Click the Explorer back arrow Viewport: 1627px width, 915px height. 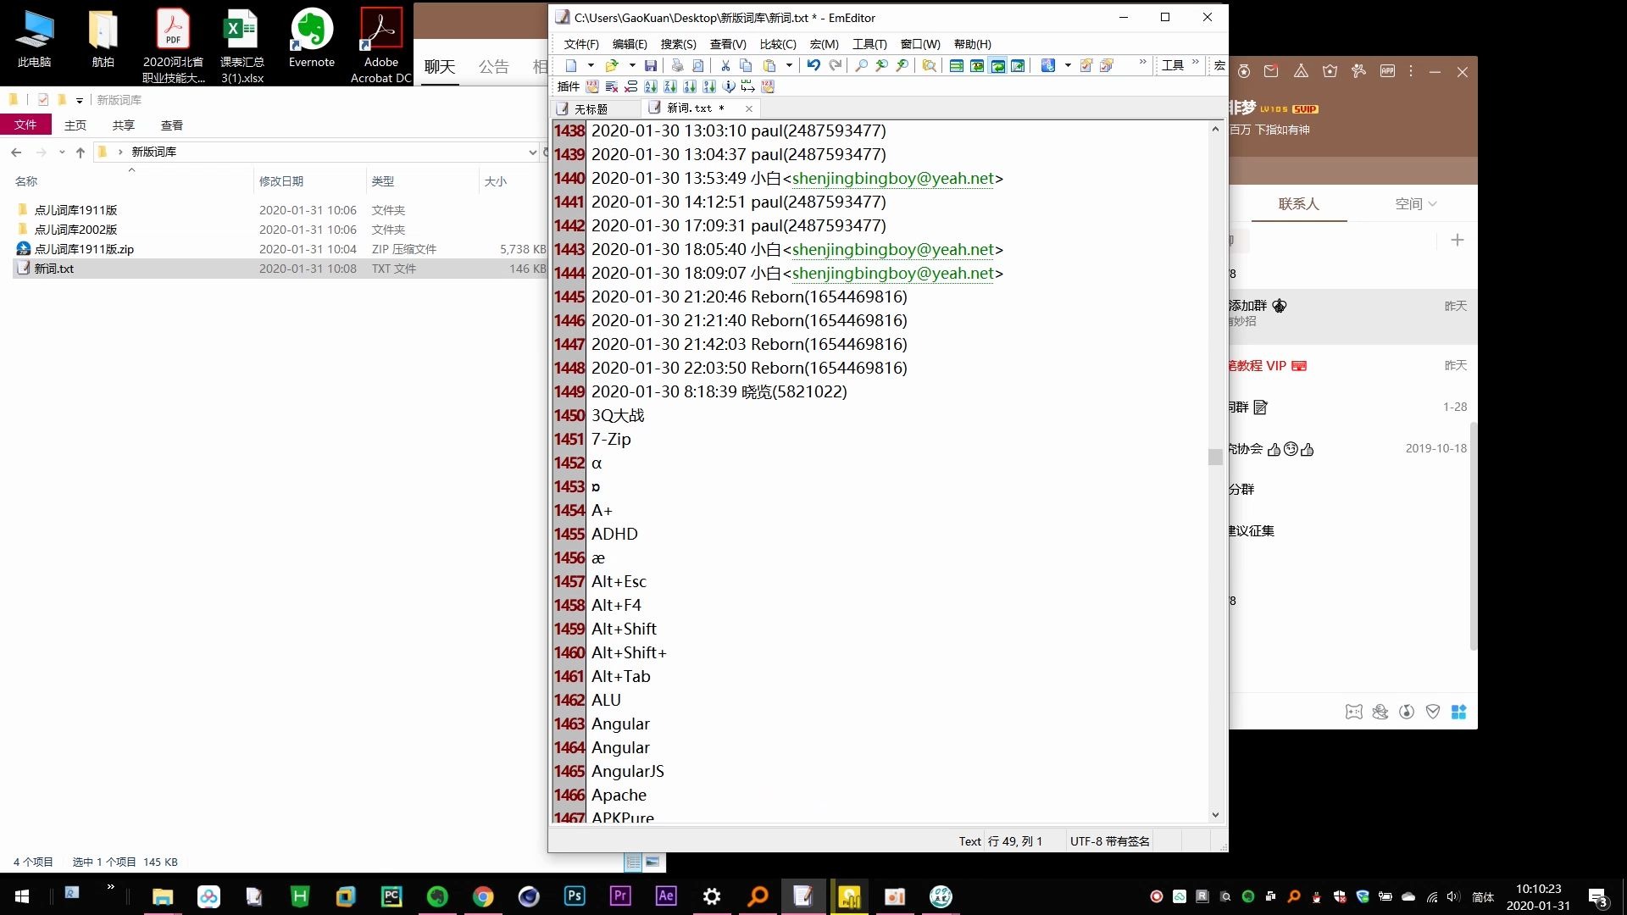pos(16,152)
